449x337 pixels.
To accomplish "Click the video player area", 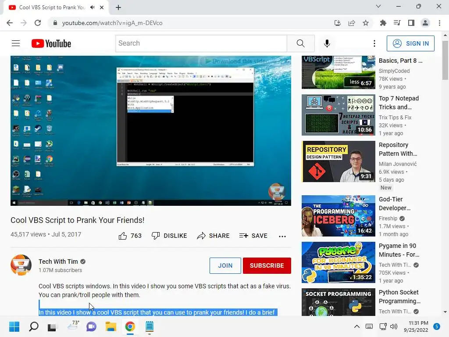I will click(x=151, y=131).
